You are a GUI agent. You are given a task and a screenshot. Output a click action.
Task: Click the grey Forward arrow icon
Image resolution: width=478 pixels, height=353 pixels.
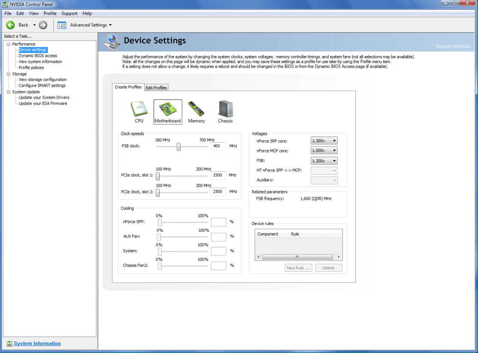pos(43,25)
